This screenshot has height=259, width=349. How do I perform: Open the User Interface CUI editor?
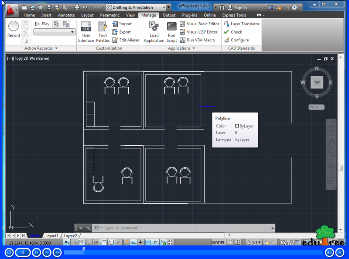(x=86, y=31)
